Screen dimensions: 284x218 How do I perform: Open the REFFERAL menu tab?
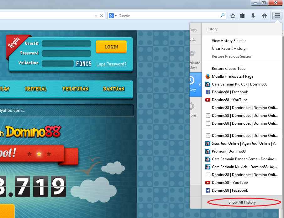[36, 89]
